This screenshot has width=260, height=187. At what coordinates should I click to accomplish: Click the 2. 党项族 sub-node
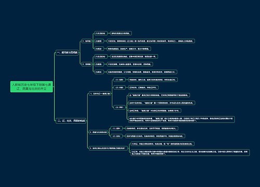click(86, 64)
